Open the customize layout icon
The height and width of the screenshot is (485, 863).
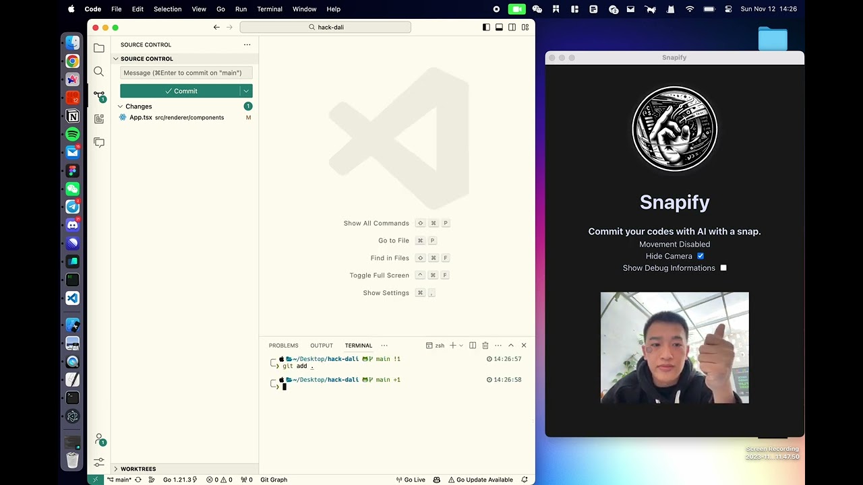click(x=525, y=27)
